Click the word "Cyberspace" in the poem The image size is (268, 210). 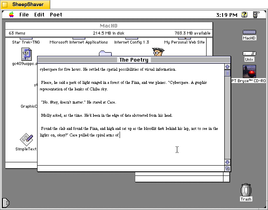[179, 83]
